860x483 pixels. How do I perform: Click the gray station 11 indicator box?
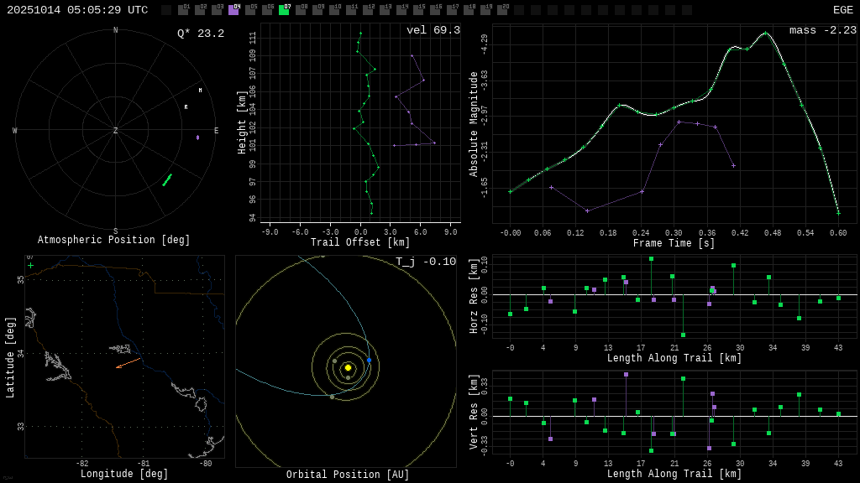pos(351,10)
